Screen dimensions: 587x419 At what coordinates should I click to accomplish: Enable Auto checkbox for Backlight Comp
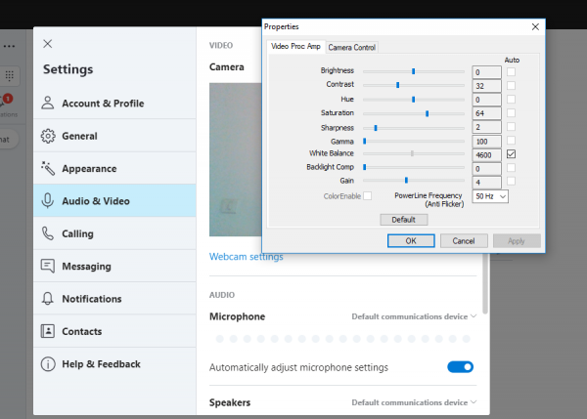(x=511, y=167)
